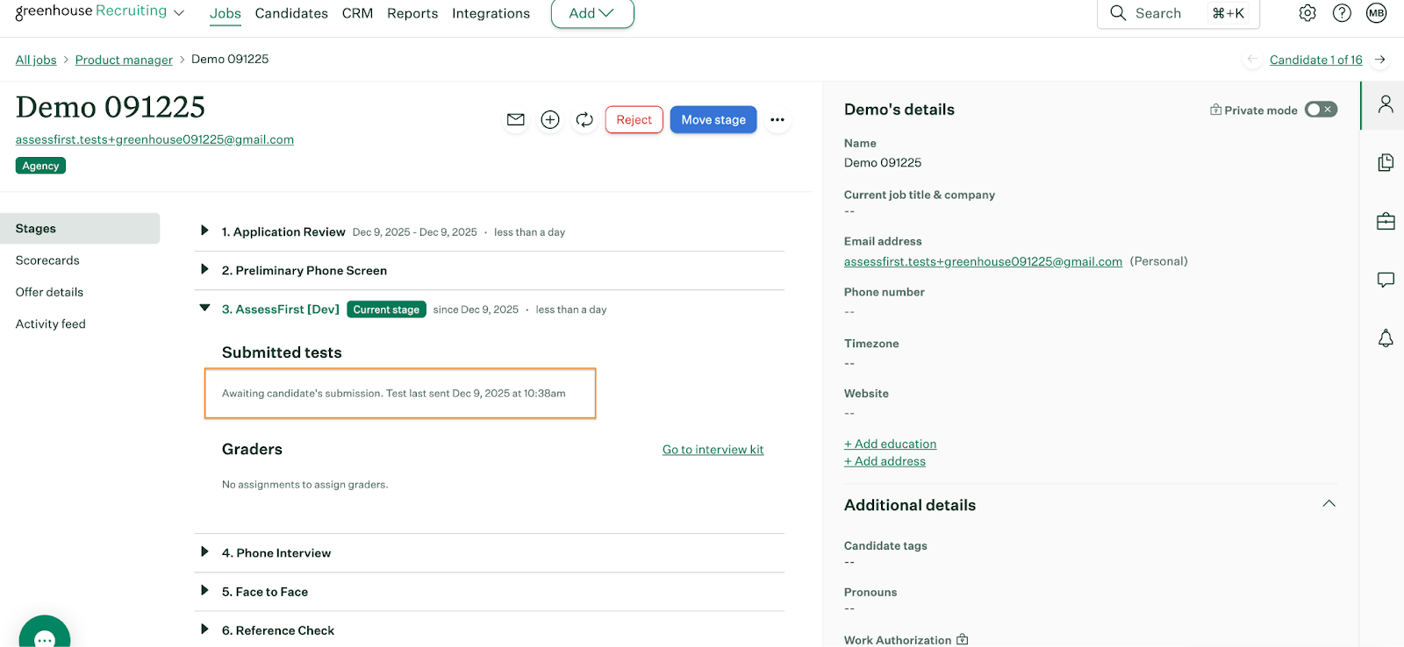Switch to the Scorecards section
The image size is (1404, 647).
[x=47, y=260]
